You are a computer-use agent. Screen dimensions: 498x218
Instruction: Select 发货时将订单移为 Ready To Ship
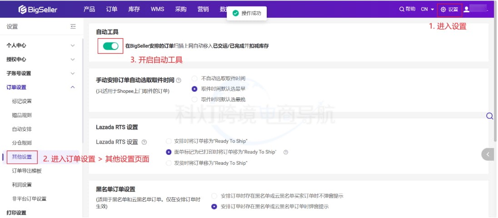169,163
